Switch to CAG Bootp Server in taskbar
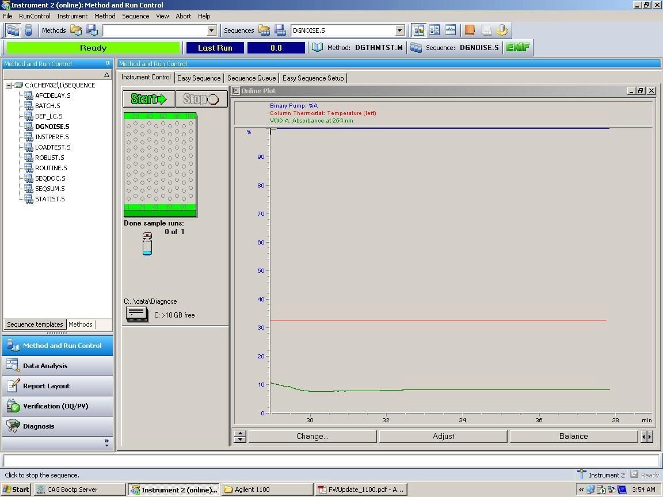Screen dimensions: 663x497 [x=79, y=490]
